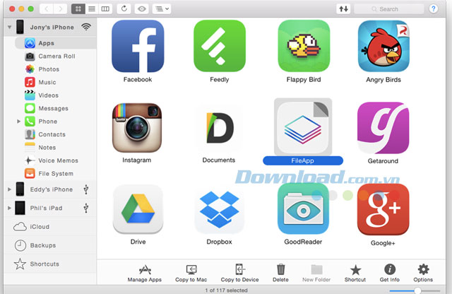Open Get Info for selected app
This screenshot has width=452, height=294.
pyautogui.click(x=390, y=274)
